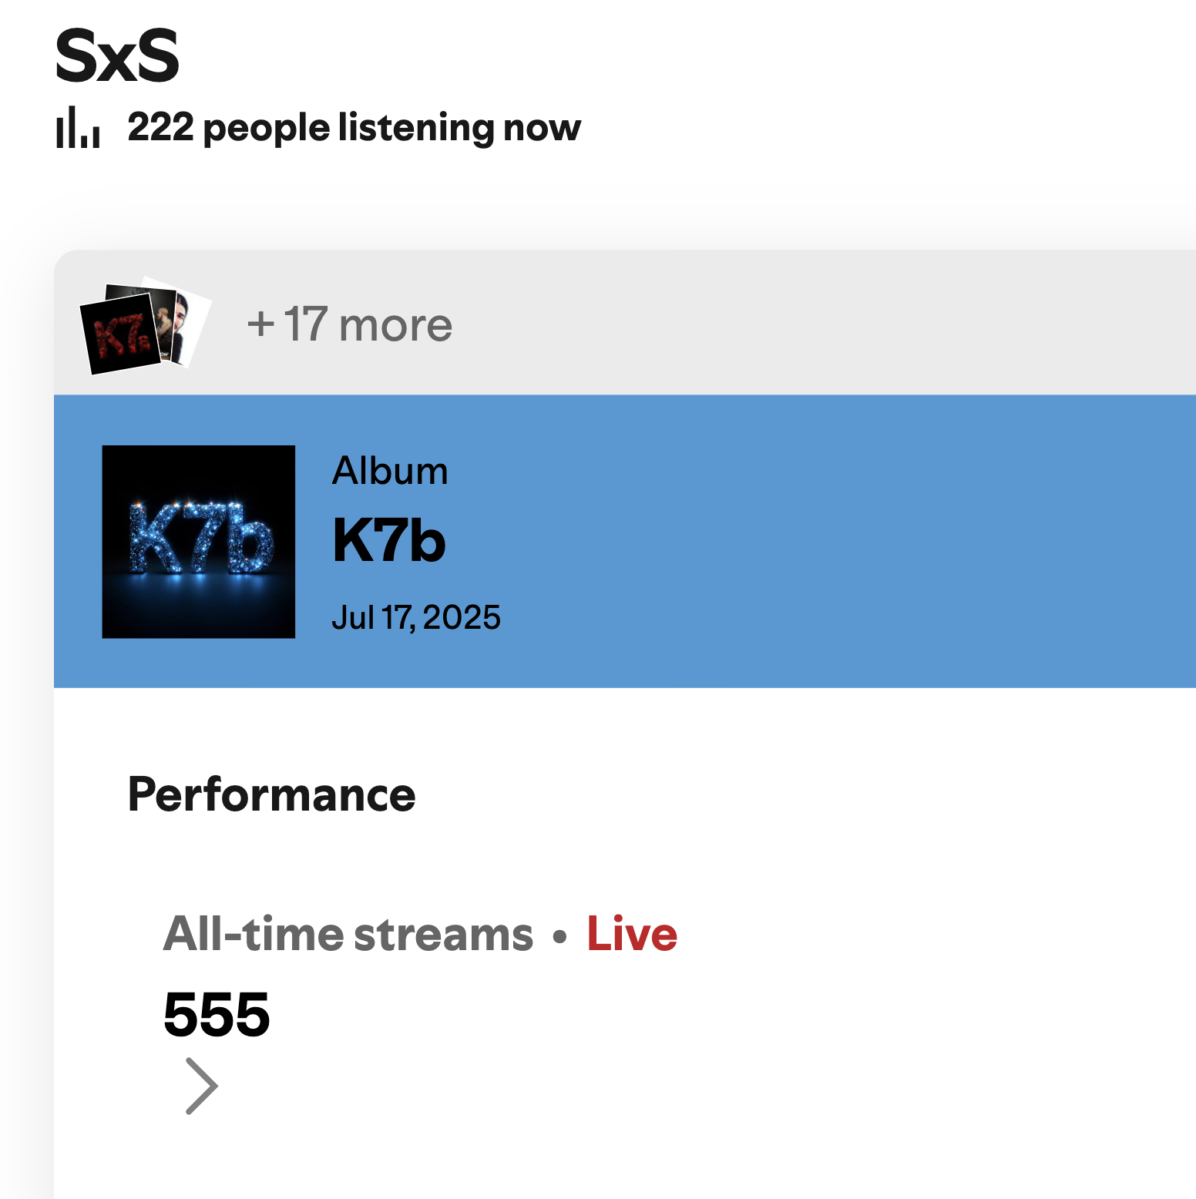Click the 222 people listening now text
This screenshot has width=1196, height=1199.
354,128
